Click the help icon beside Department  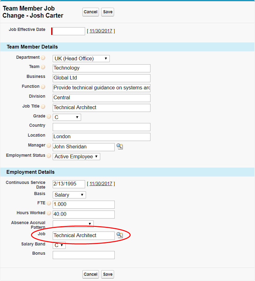coord(43,58)
